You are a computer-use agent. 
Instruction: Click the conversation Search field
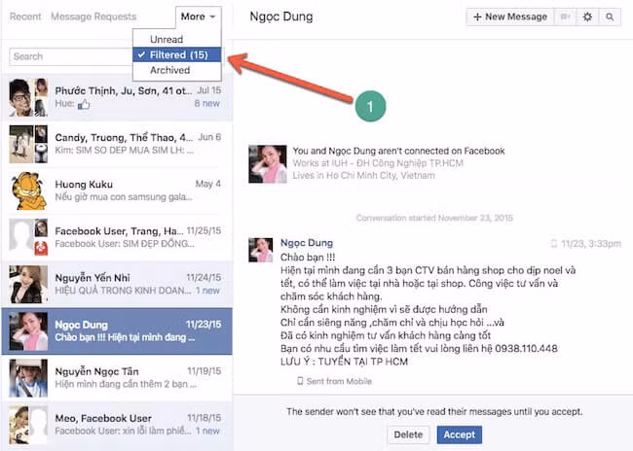pyautogui.click(x=68, y=56)
